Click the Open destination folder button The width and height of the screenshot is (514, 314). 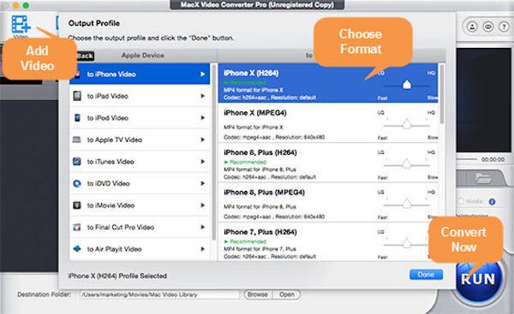(287, 294)
